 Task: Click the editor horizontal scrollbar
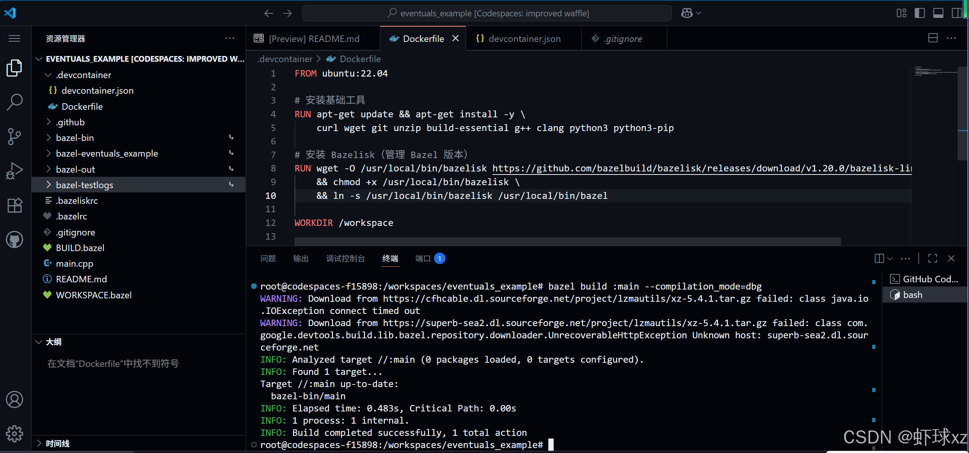(x=568, y=241)
